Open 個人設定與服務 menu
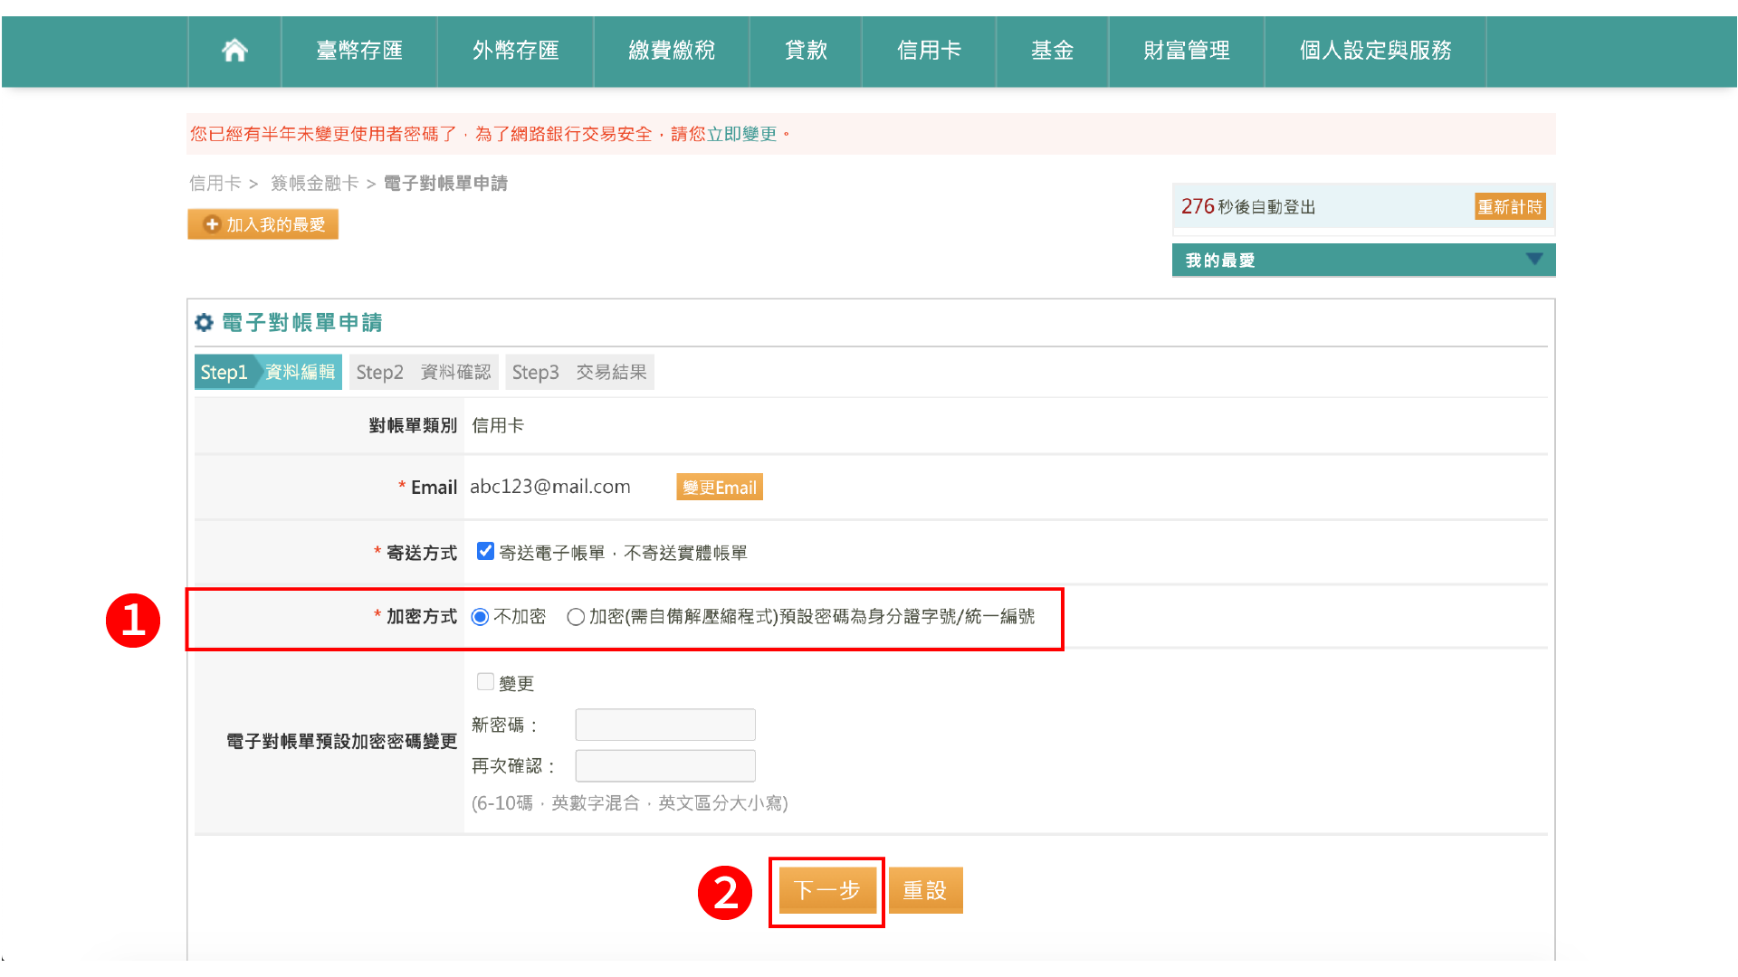 pos(1375,51)
